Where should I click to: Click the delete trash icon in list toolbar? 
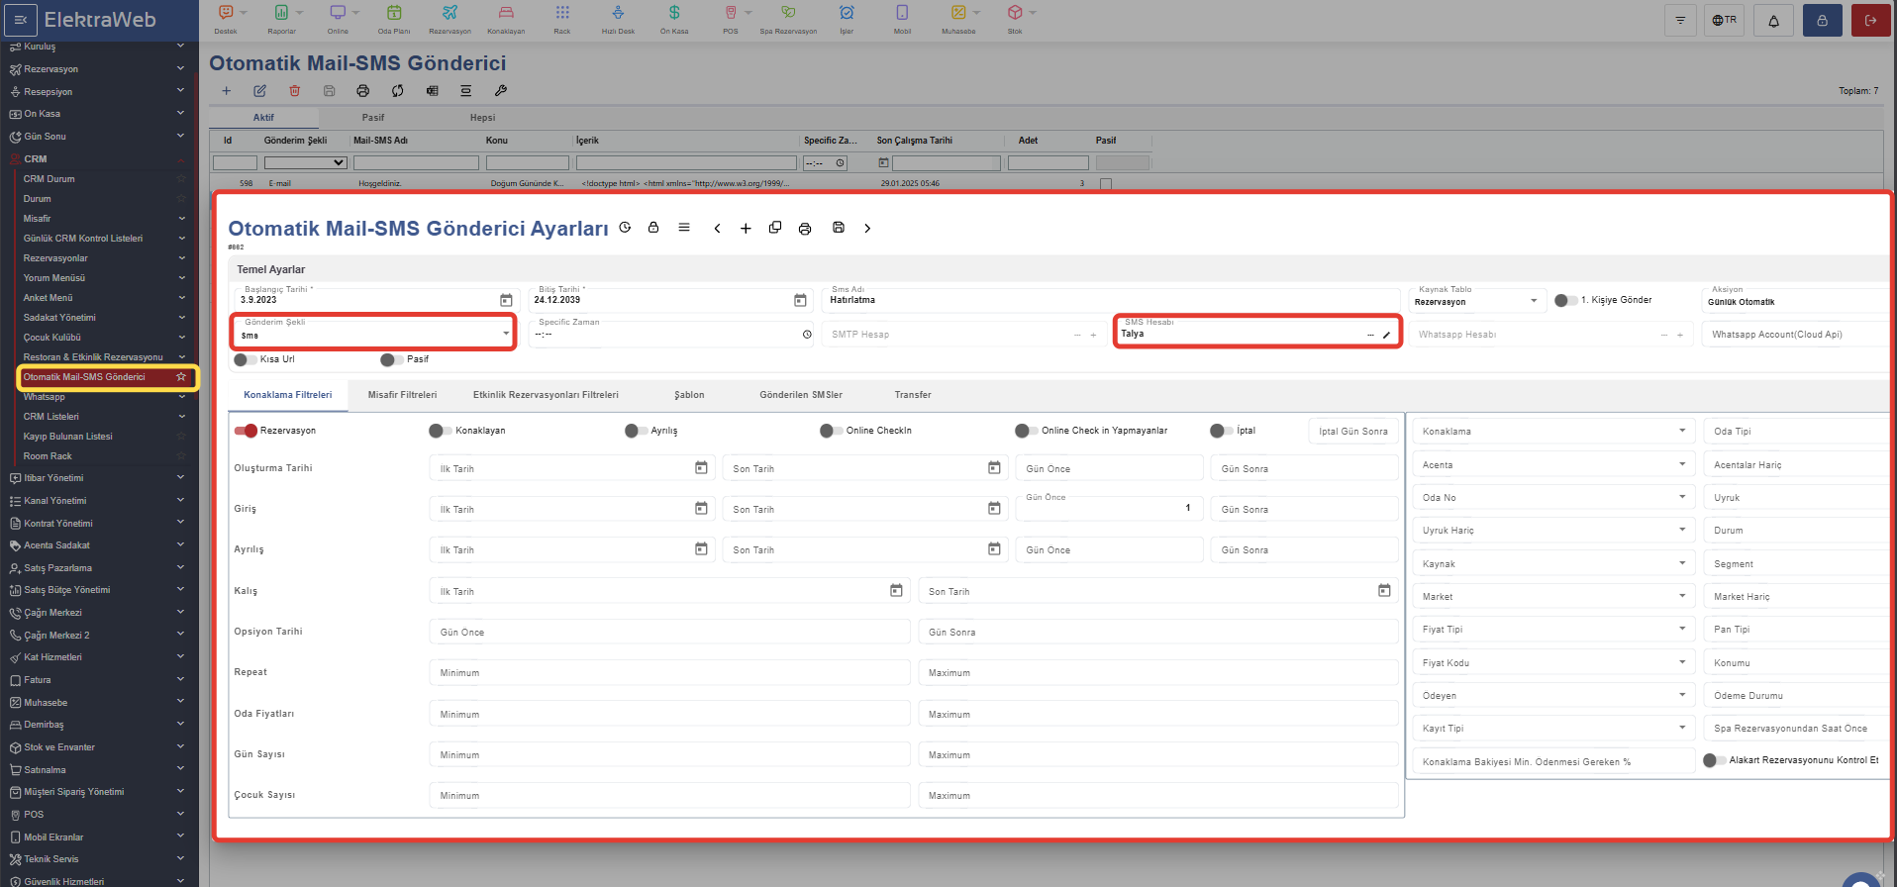tap(294, 91)
